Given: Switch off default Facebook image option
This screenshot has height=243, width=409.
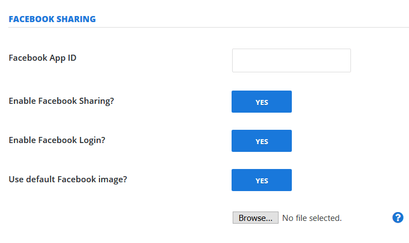Looking at the screenshot, I should (261, 180).
